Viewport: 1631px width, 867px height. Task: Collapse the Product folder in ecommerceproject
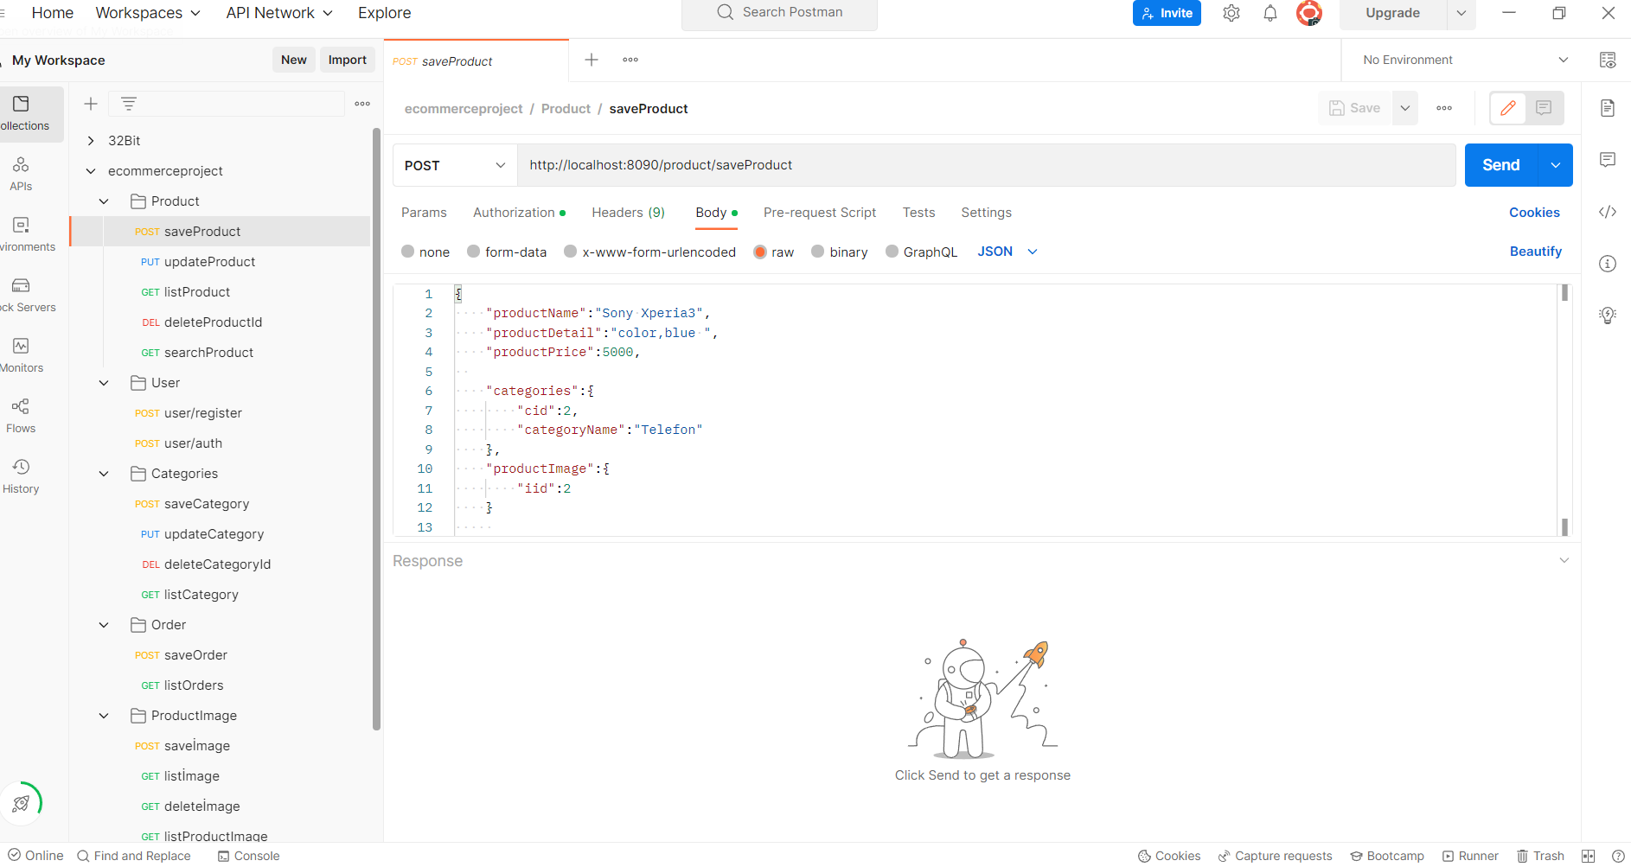coord(103,201)
